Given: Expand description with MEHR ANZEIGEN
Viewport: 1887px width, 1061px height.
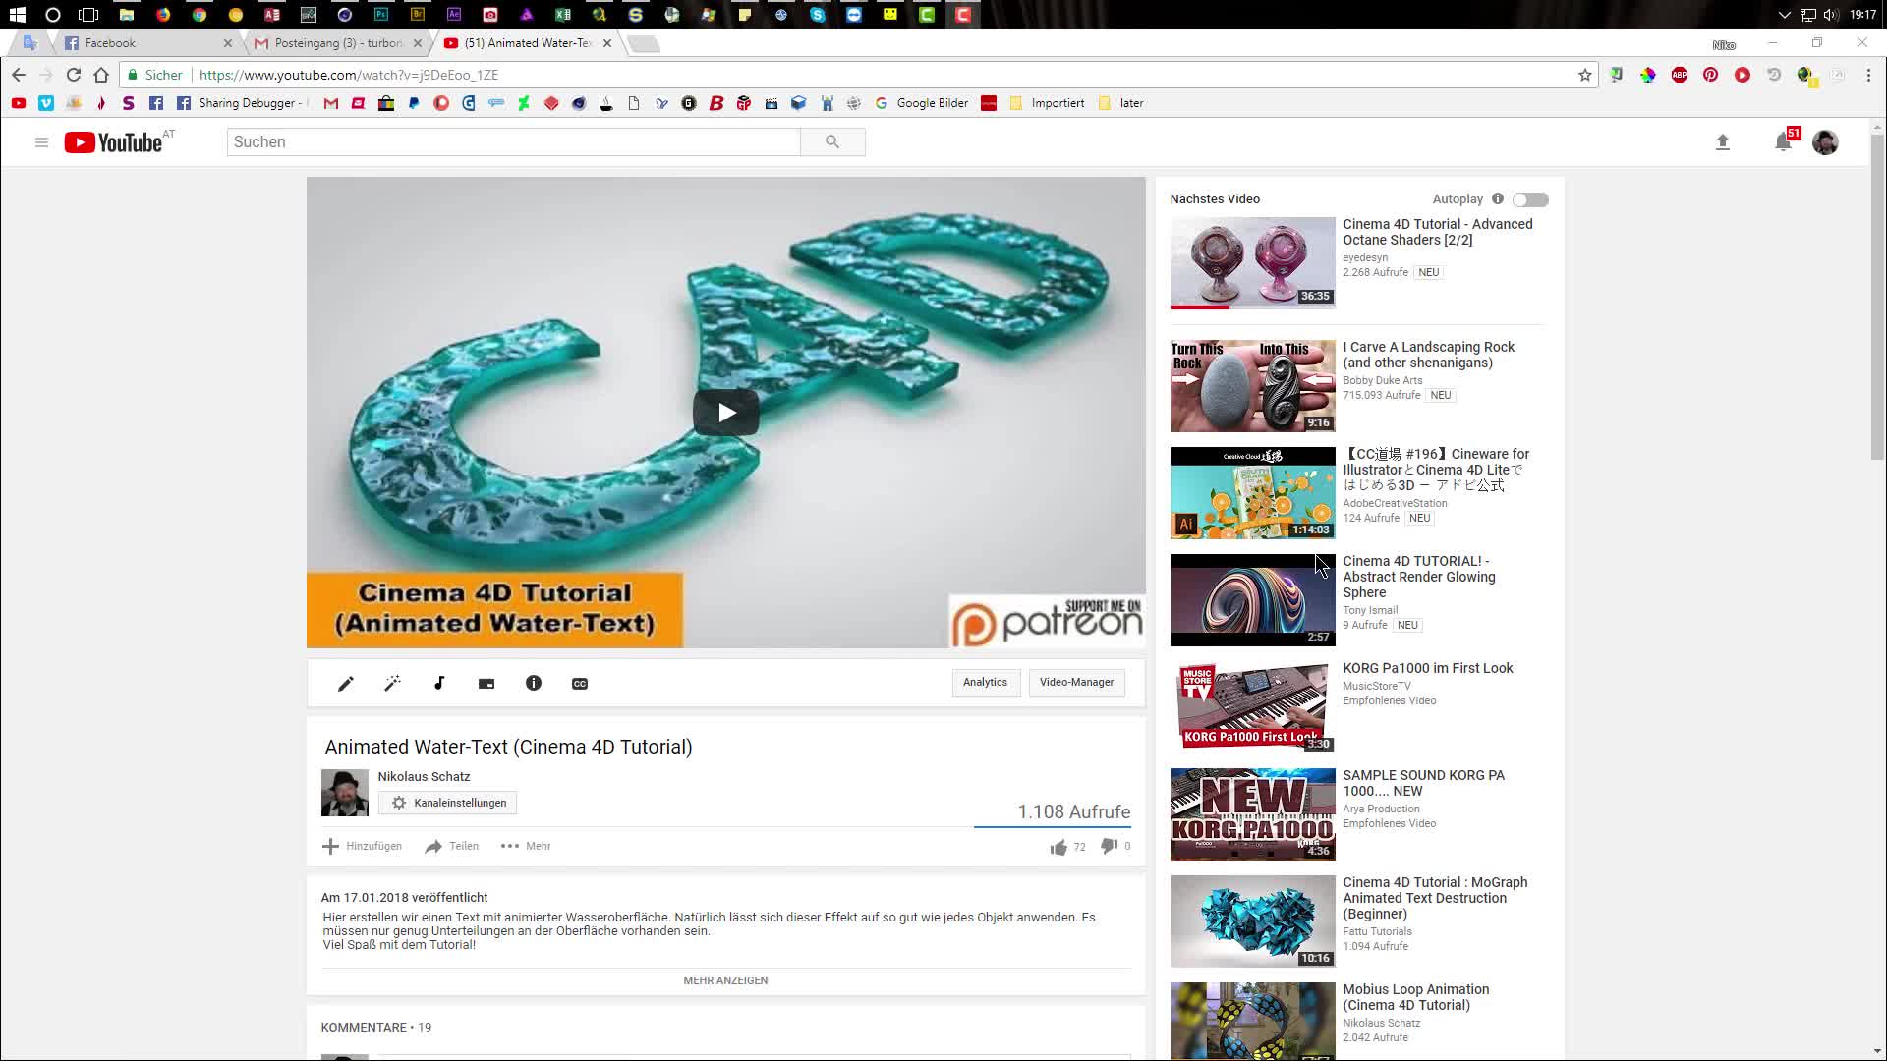Looking at the screenshot, I should click(725, 979).
